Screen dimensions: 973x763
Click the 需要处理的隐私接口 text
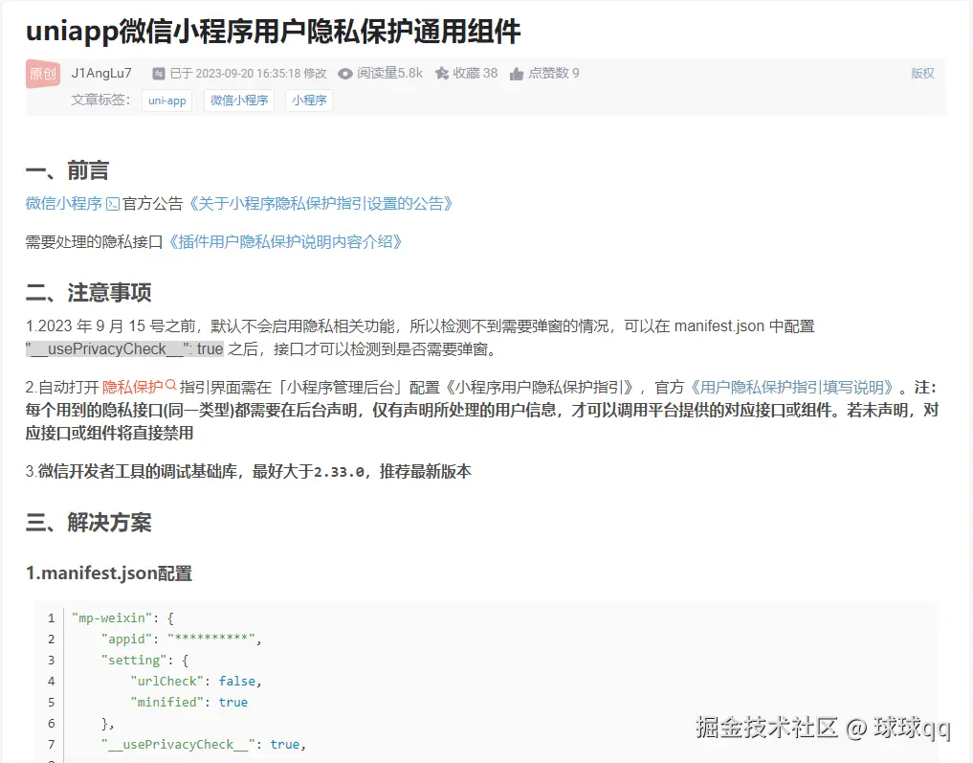(95, 241)
